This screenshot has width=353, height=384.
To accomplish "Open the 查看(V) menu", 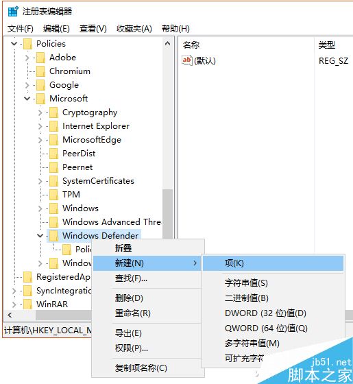I will coord(93,29).
